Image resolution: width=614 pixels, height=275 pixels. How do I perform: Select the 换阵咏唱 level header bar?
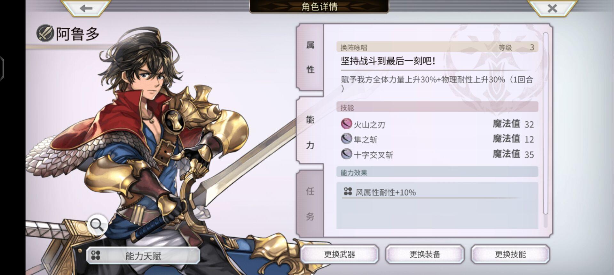pos(437,47)
